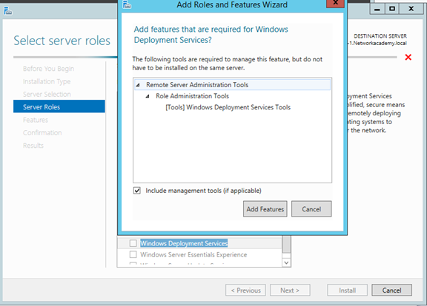
Task: Check the Windows Deployment Services role
Action: tap(133, 243)
